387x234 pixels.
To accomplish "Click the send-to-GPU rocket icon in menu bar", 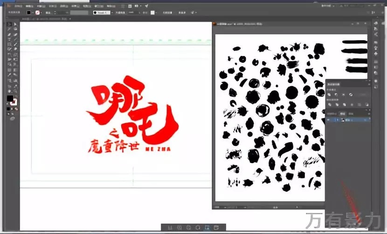I will (x=146, y=5).
